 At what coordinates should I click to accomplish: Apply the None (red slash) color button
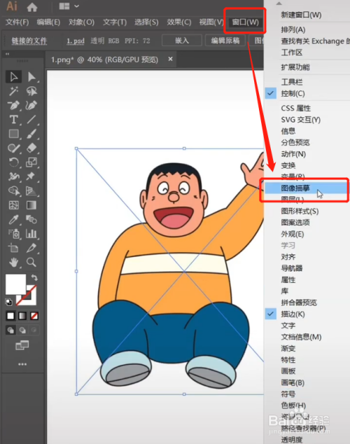pyautogui.click(x=34, y=315)
